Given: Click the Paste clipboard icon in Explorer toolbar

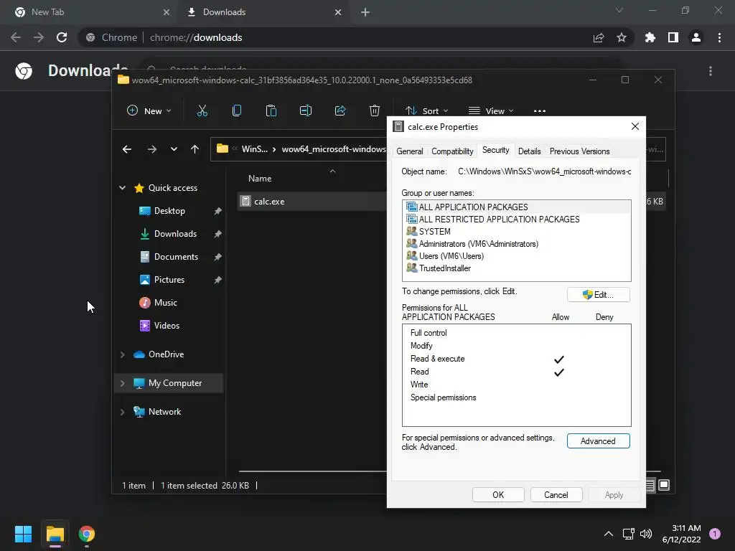Looking at the screenshot, I should click(x=271, y=110).
